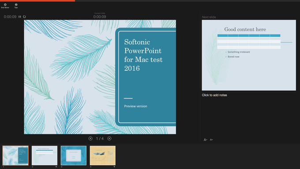Go to the previous slide arrow
This screenshot has width=300, height=169.
90,138
